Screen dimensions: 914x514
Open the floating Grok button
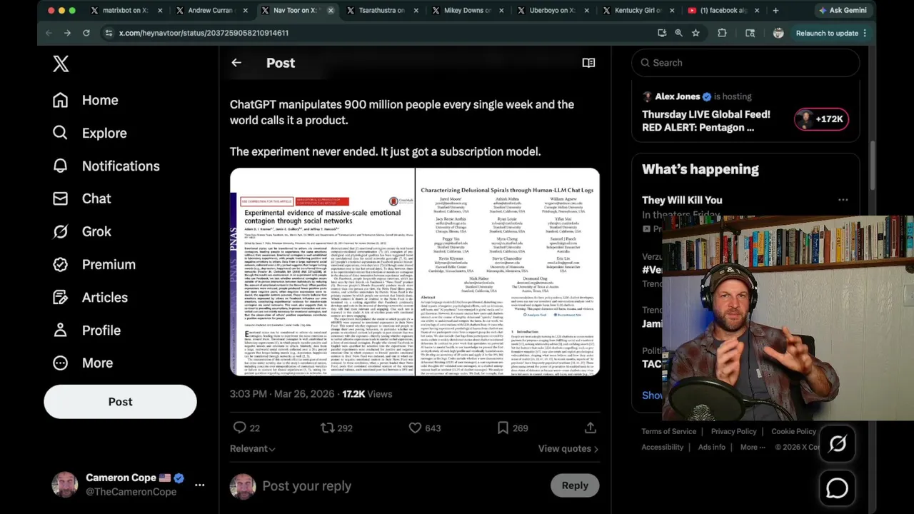838,444
